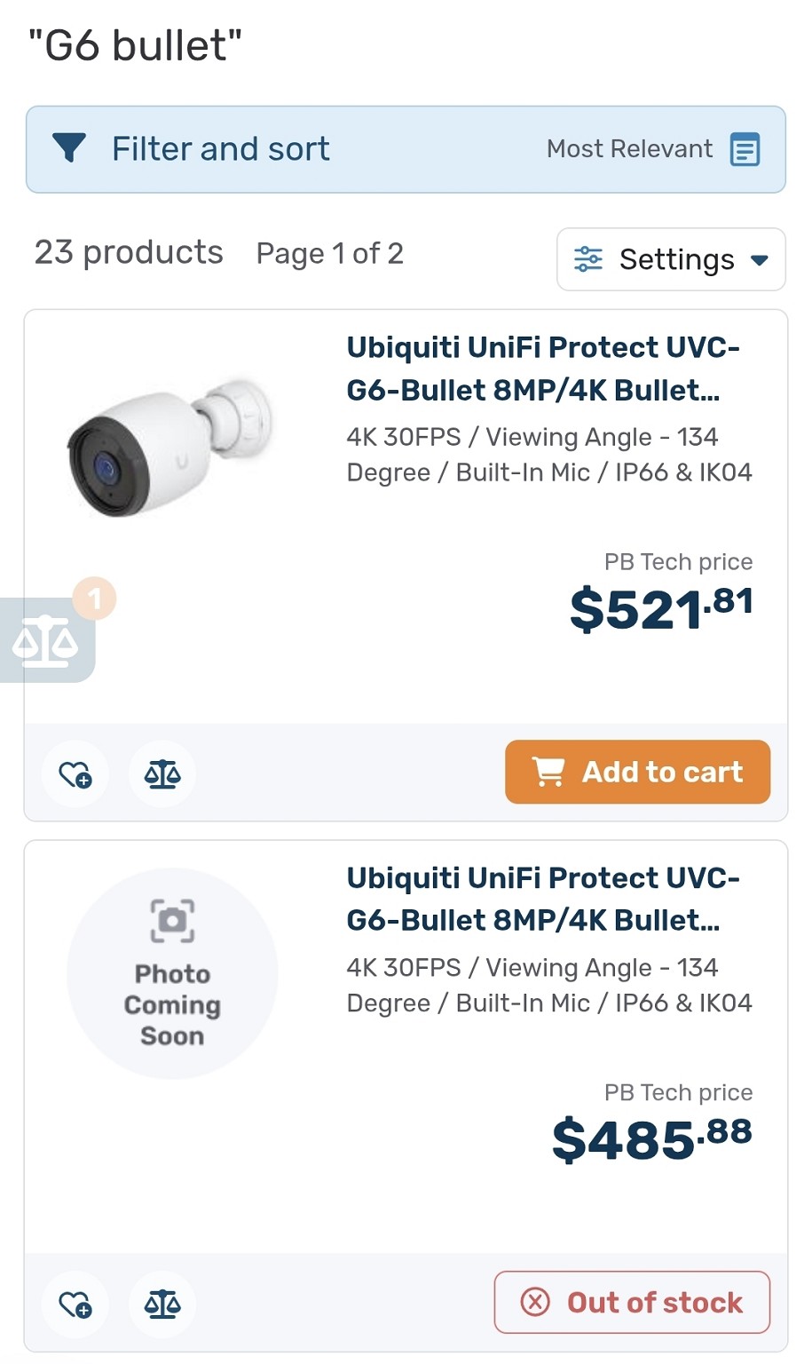Toggle compare for the $521.81 UVC-G6-Bullet
This screenshot has width=812, height=1364.
pos(162,774)
